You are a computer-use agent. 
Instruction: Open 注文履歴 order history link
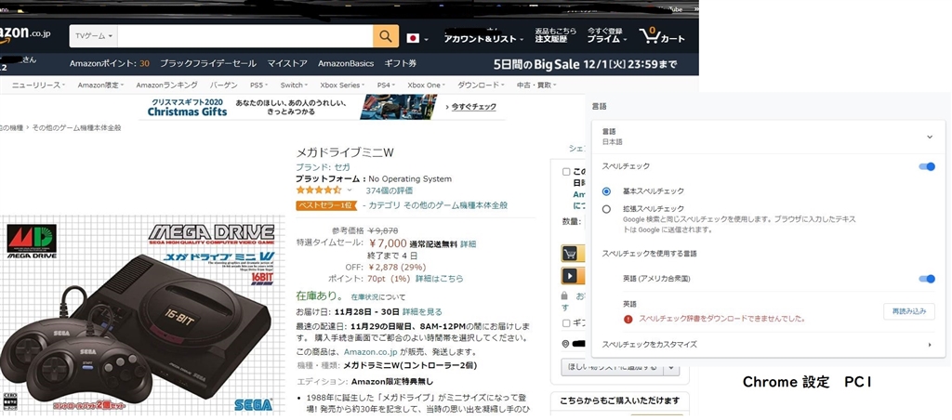coord(550,39)
